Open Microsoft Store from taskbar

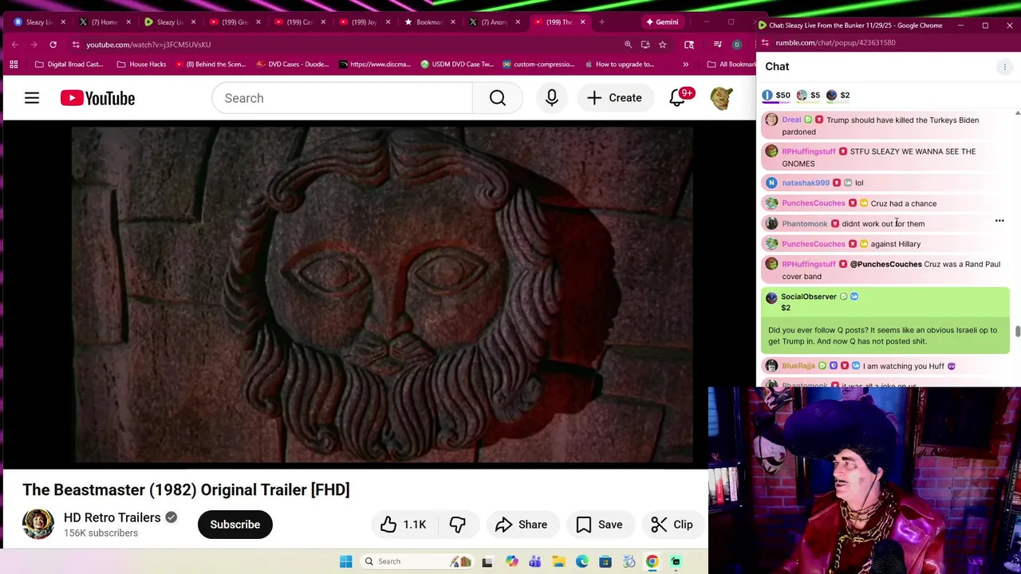tap(605, 561)
